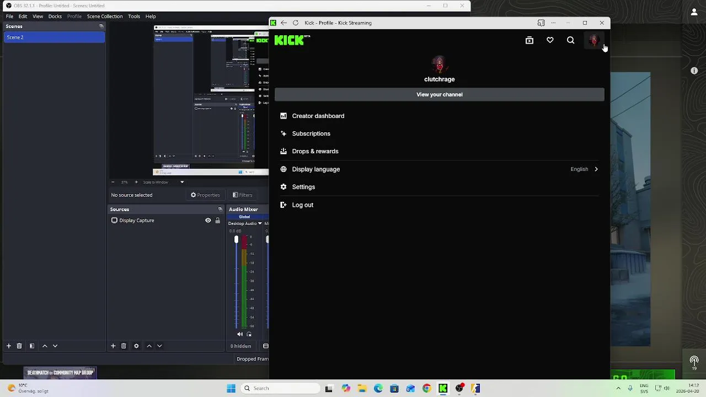
Task: Remove selected source trash icon
Action: [124, 346]
